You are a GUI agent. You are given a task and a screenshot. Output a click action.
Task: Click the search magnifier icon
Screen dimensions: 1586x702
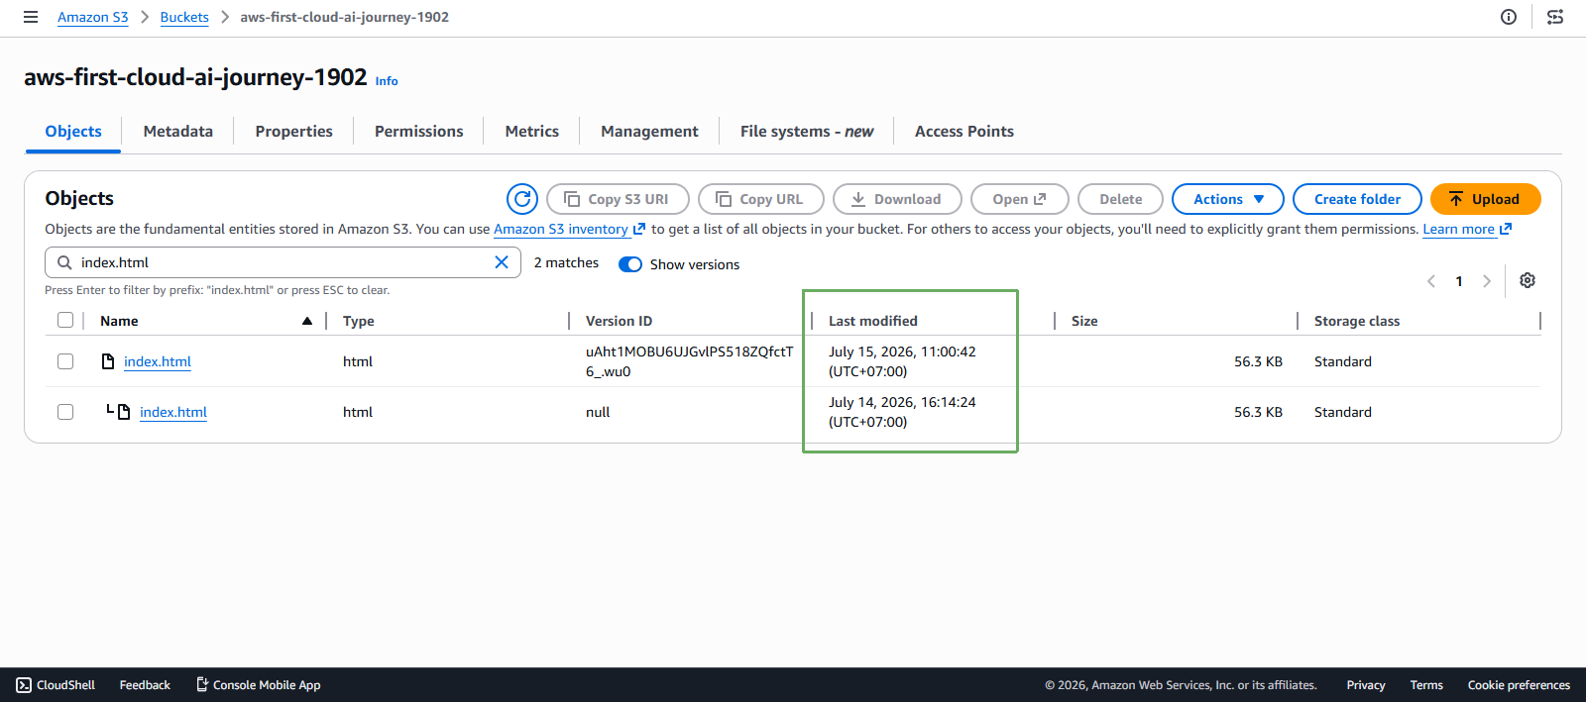(64, 262)
